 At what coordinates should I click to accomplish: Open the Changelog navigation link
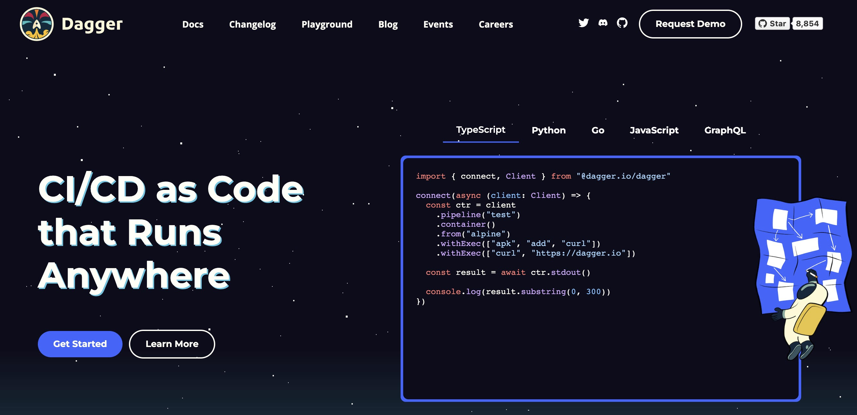point(252,24)
